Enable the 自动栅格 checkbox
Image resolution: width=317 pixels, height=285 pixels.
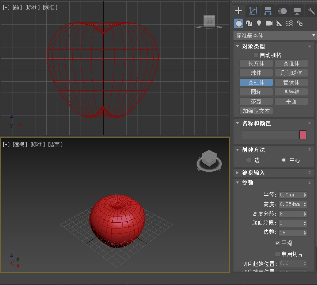point(256,55)
